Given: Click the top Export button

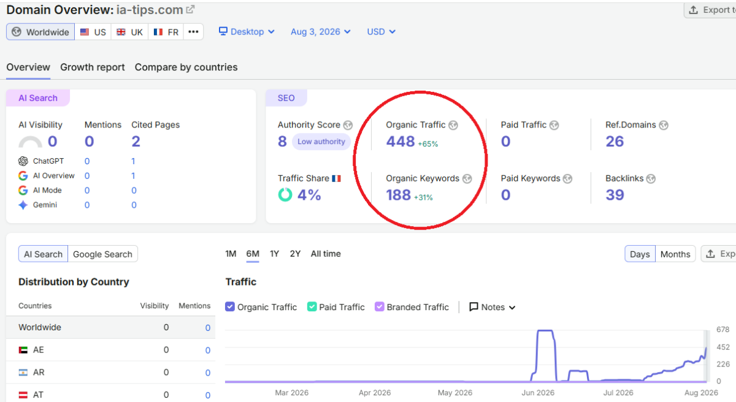Looking at the screenshot, I should coord(710,10).
